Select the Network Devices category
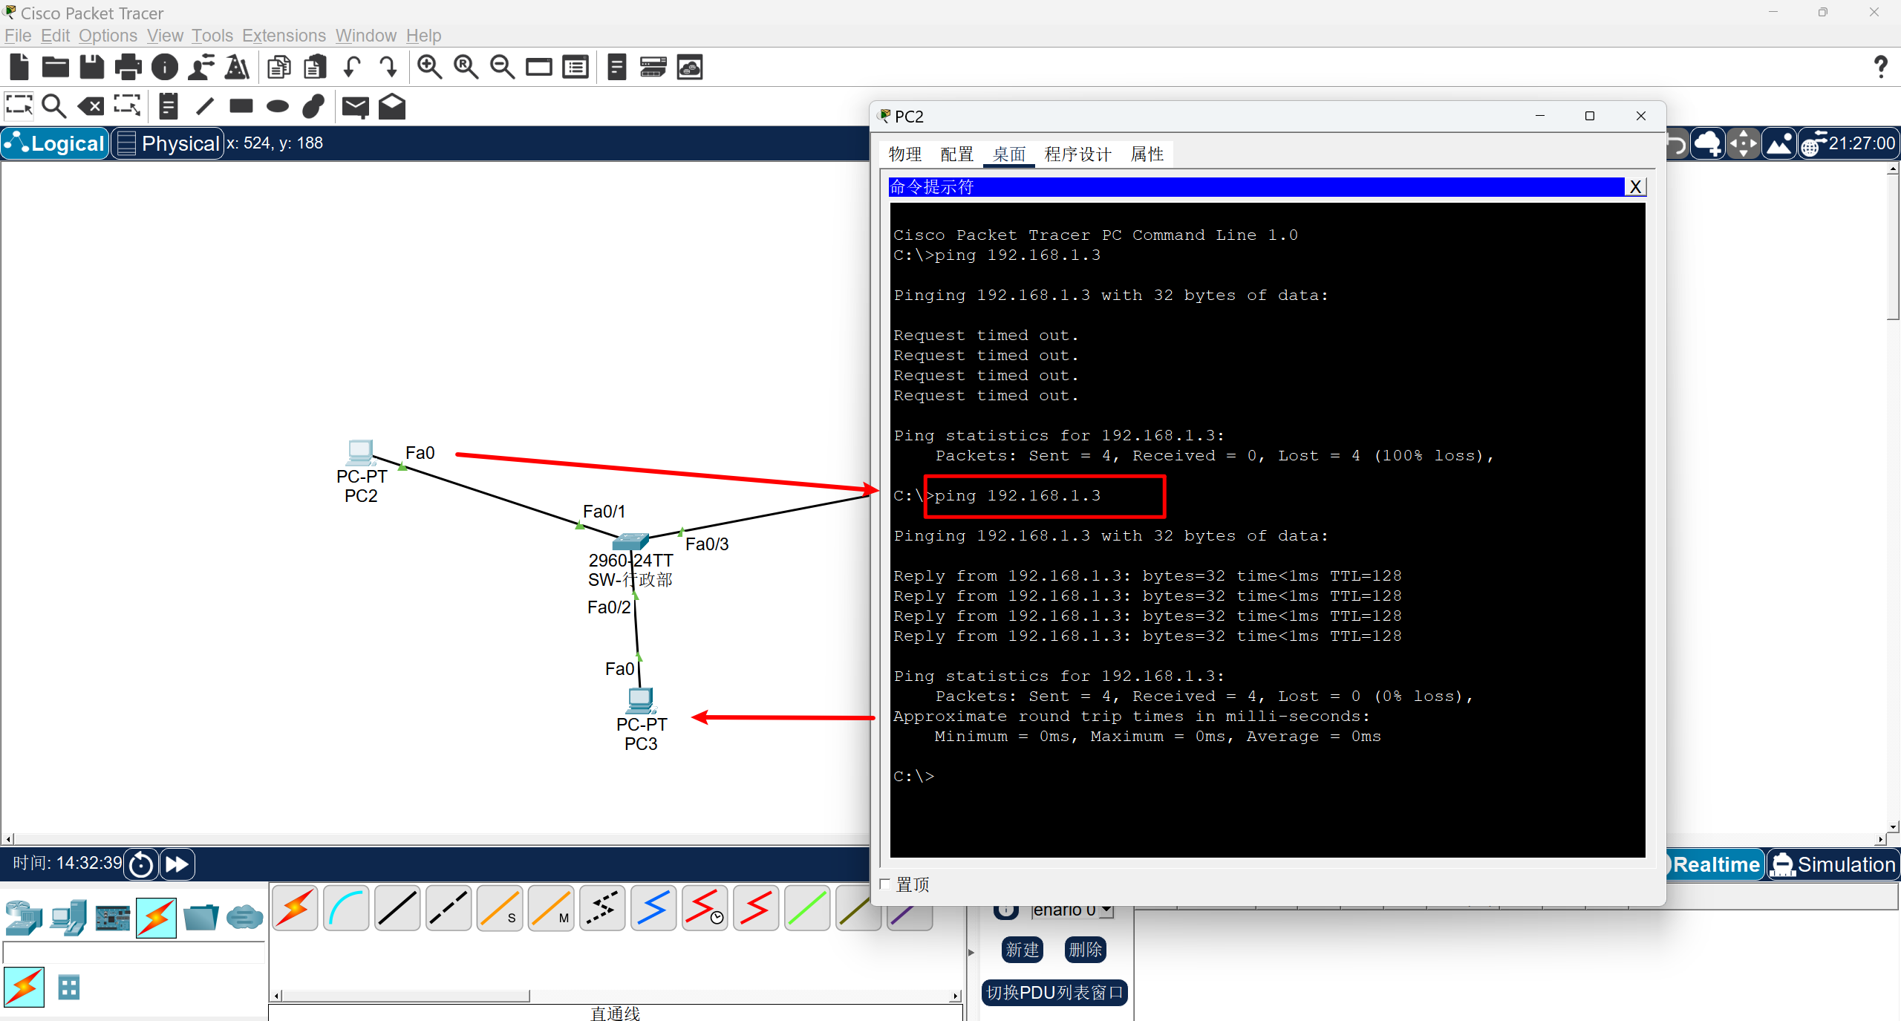1901x1021 pixels. 24,919
